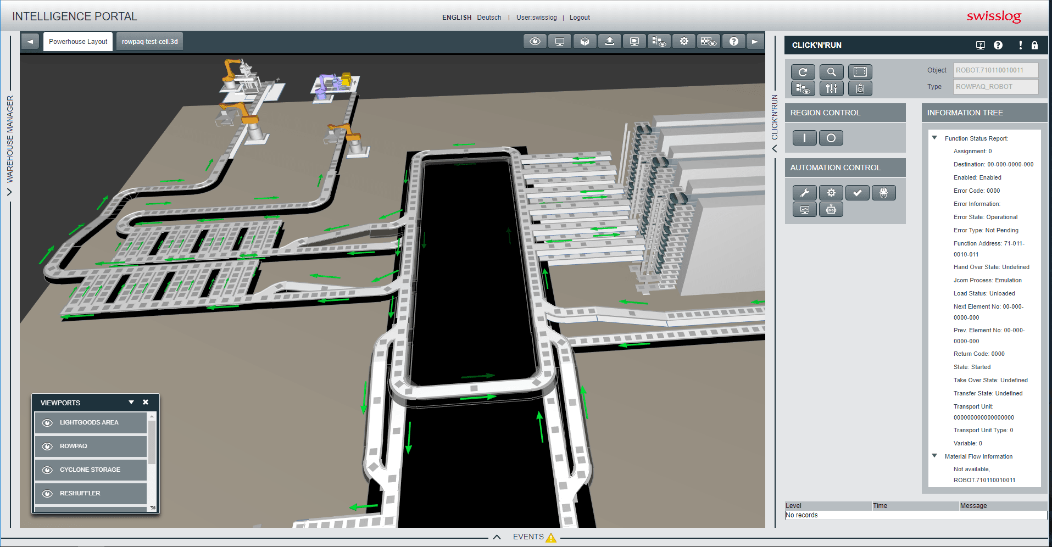The height and width of the screenshot is (547, 1052).
Task: Switch to the Powerhouse Layout tab
Action: (x=78, y=42)
